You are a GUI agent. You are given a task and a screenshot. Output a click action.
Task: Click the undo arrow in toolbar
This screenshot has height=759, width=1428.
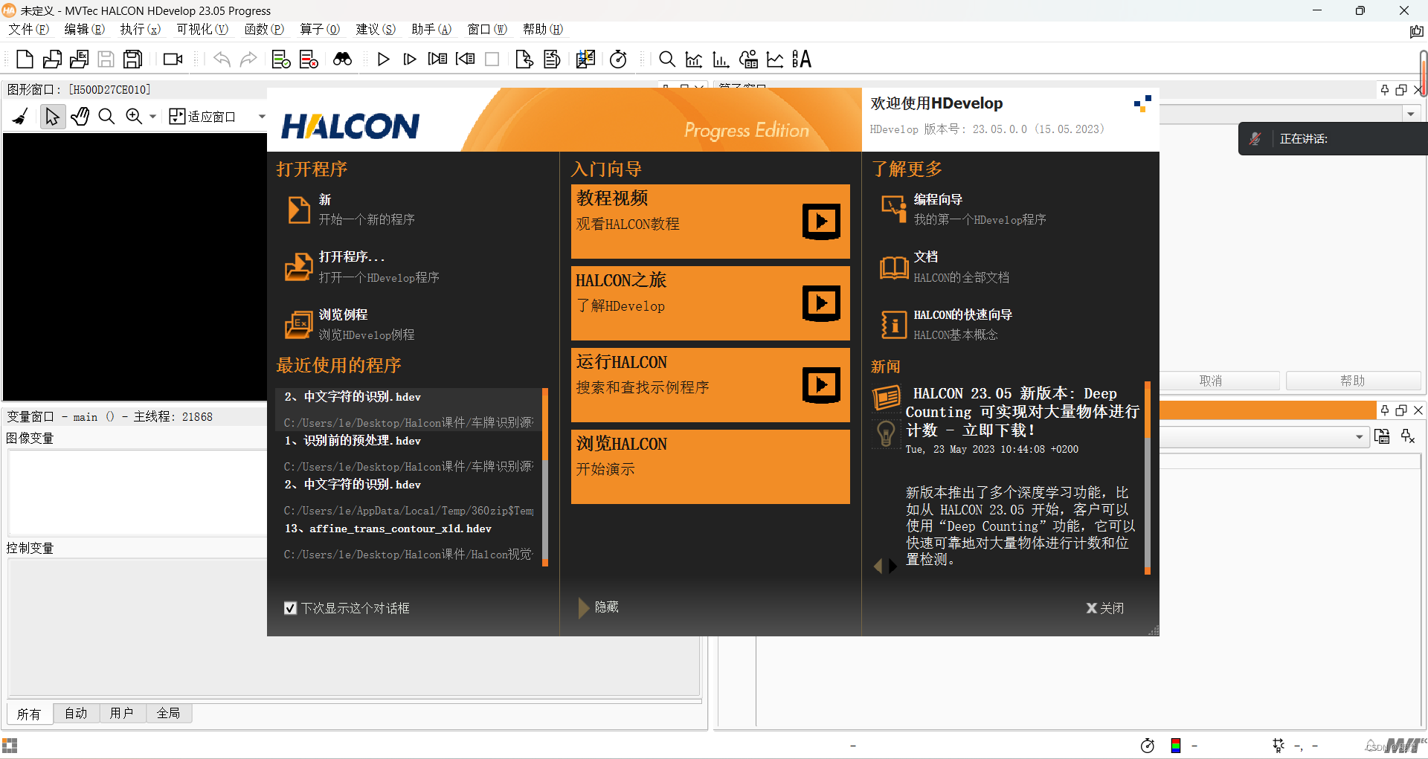coord(222,59)
